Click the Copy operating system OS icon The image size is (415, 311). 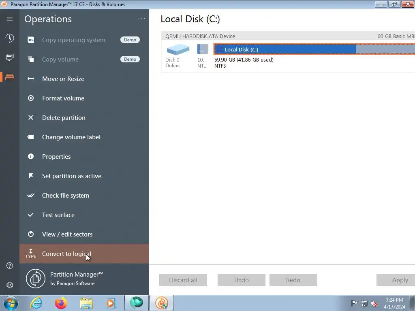(x=31, y=40)
